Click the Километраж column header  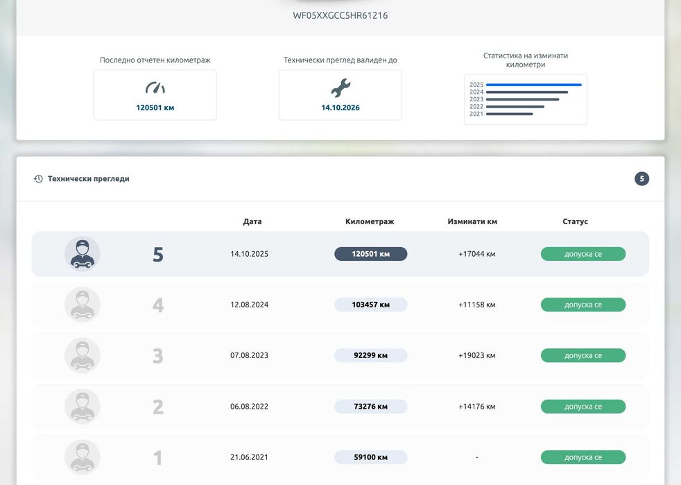[x=370, y=221]
